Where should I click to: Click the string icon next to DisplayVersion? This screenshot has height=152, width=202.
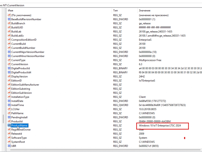click(9, 77)
